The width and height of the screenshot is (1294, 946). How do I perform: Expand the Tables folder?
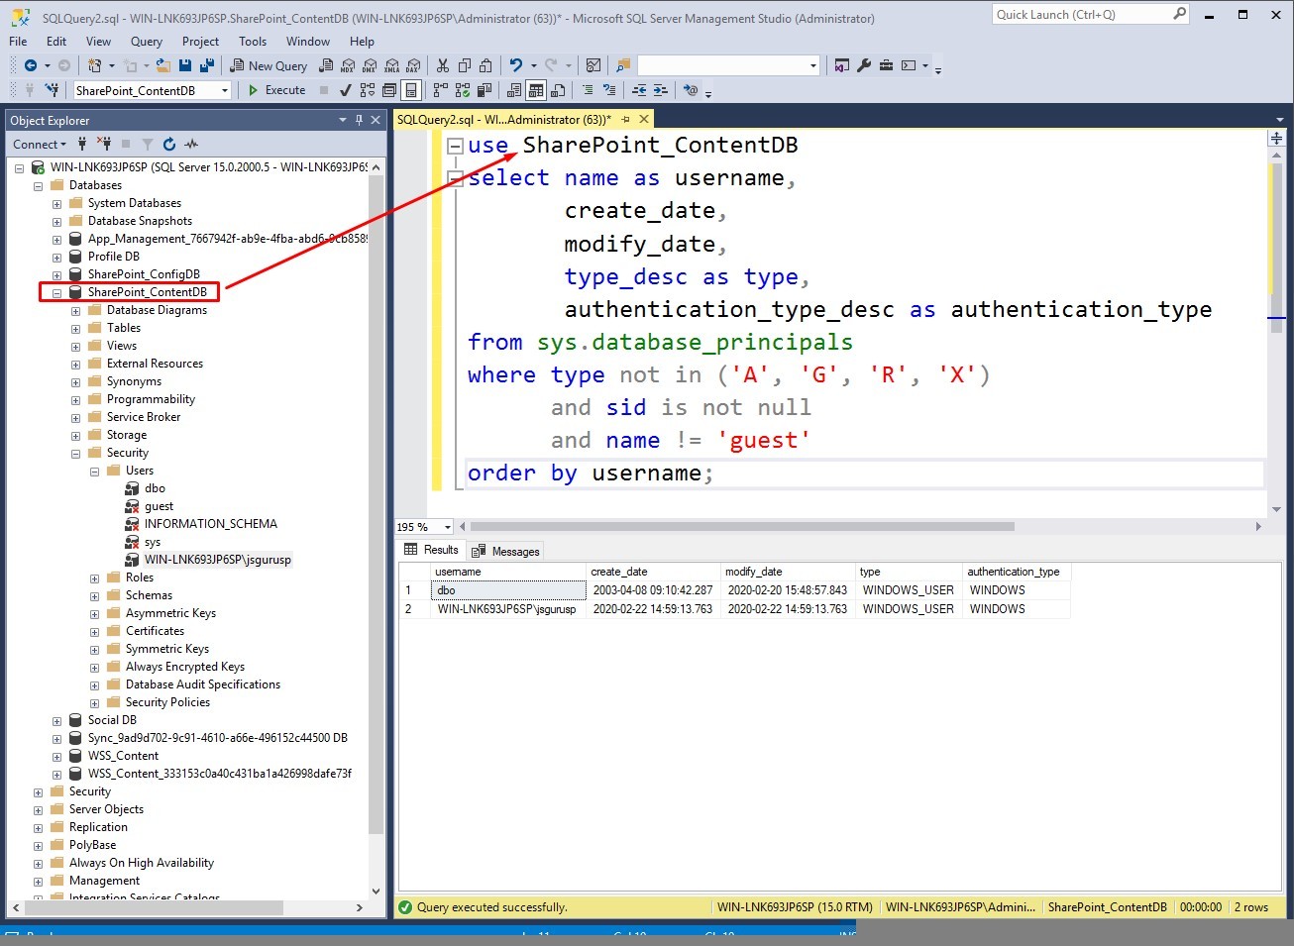coord(76,329)
